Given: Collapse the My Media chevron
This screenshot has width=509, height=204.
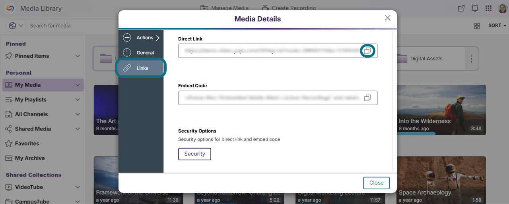Looking at the screenshot, I should pyautogui.click(x=78, y=85).
